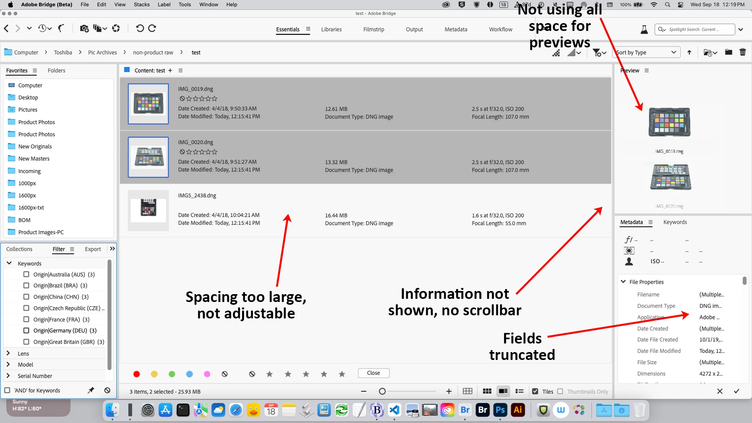
Task: Click the trash delete item icon
Action: coord(743,52)
